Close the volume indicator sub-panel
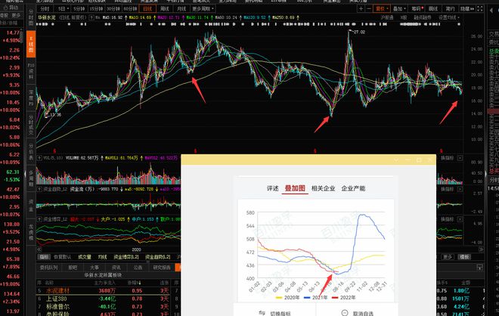 [460, 158]
